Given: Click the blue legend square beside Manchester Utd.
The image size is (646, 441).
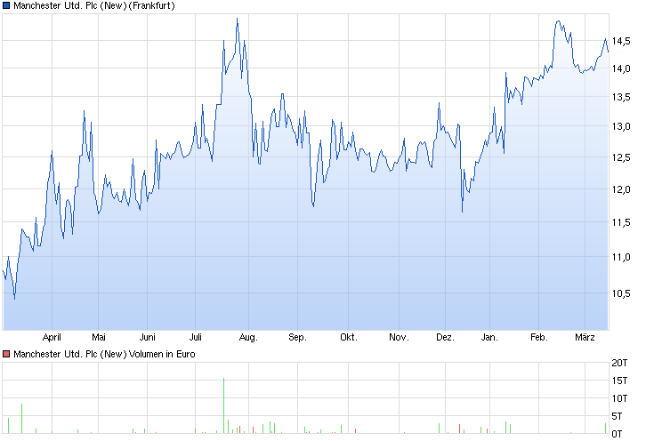Looking at the screenshot, I should 7,5.
